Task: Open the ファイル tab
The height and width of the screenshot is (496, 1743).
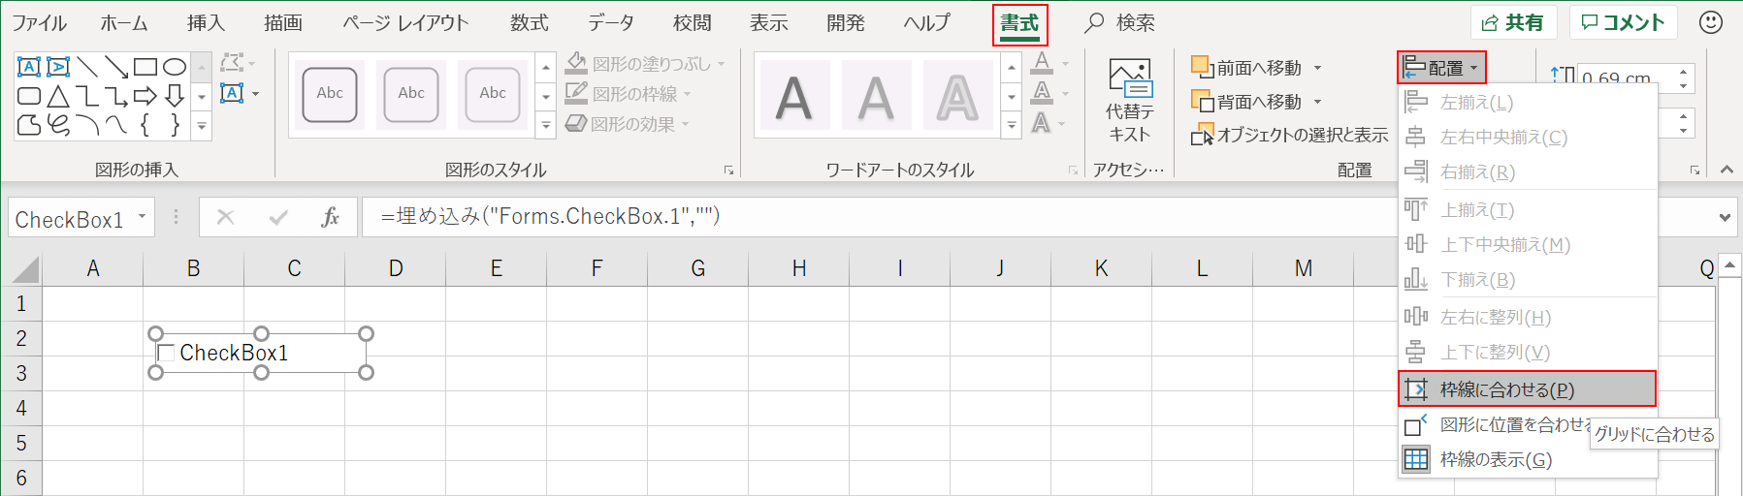Action: 40,23
